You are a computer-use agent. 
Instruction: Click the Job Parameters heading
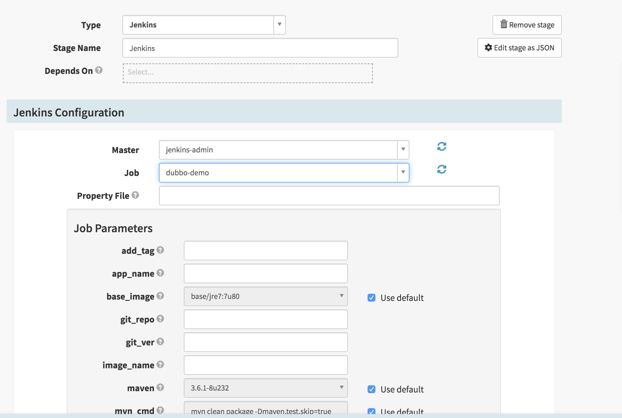(113, 228)
